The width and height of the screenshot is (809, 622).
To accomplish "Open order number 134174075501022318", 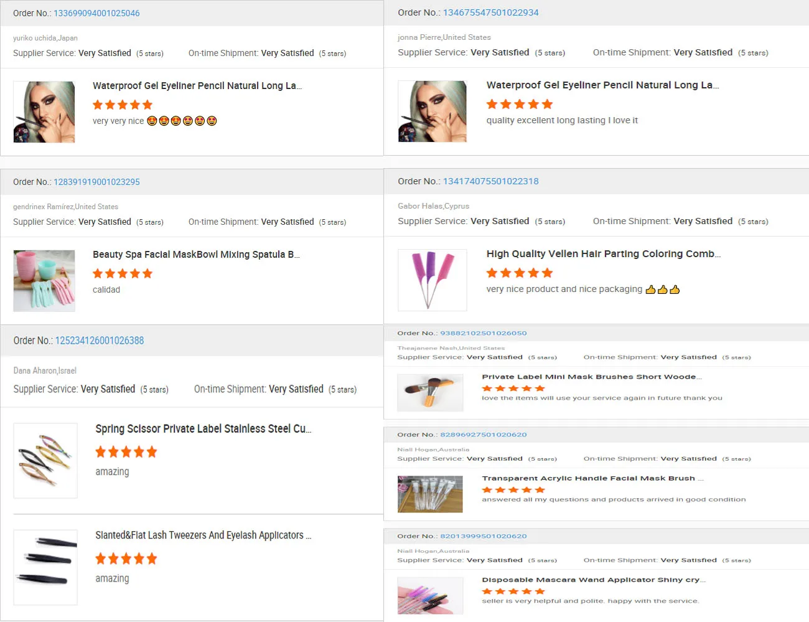I will click(x=490, y=181).
